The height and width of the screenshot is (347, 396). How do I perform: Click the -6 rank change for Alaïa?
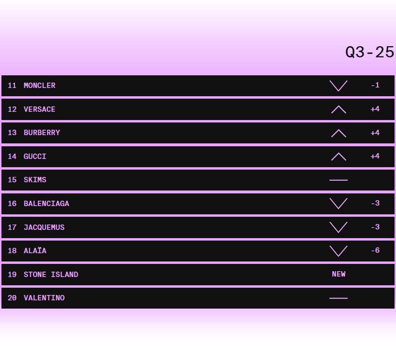(x=375, y=251)
